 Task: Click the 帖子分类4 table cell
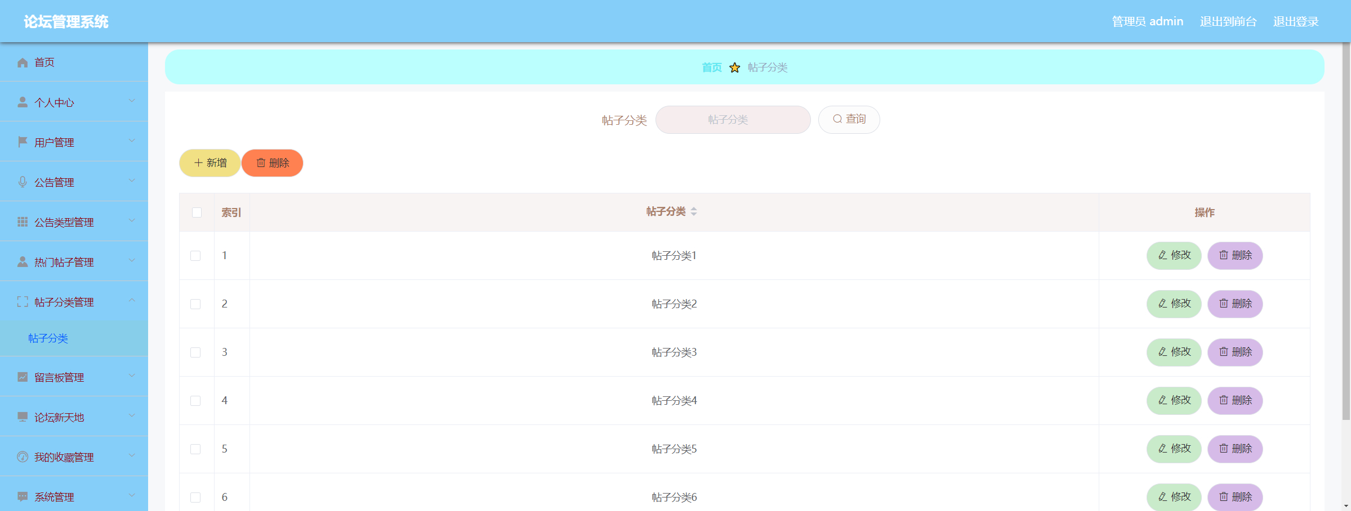click(x=674, y=400)
